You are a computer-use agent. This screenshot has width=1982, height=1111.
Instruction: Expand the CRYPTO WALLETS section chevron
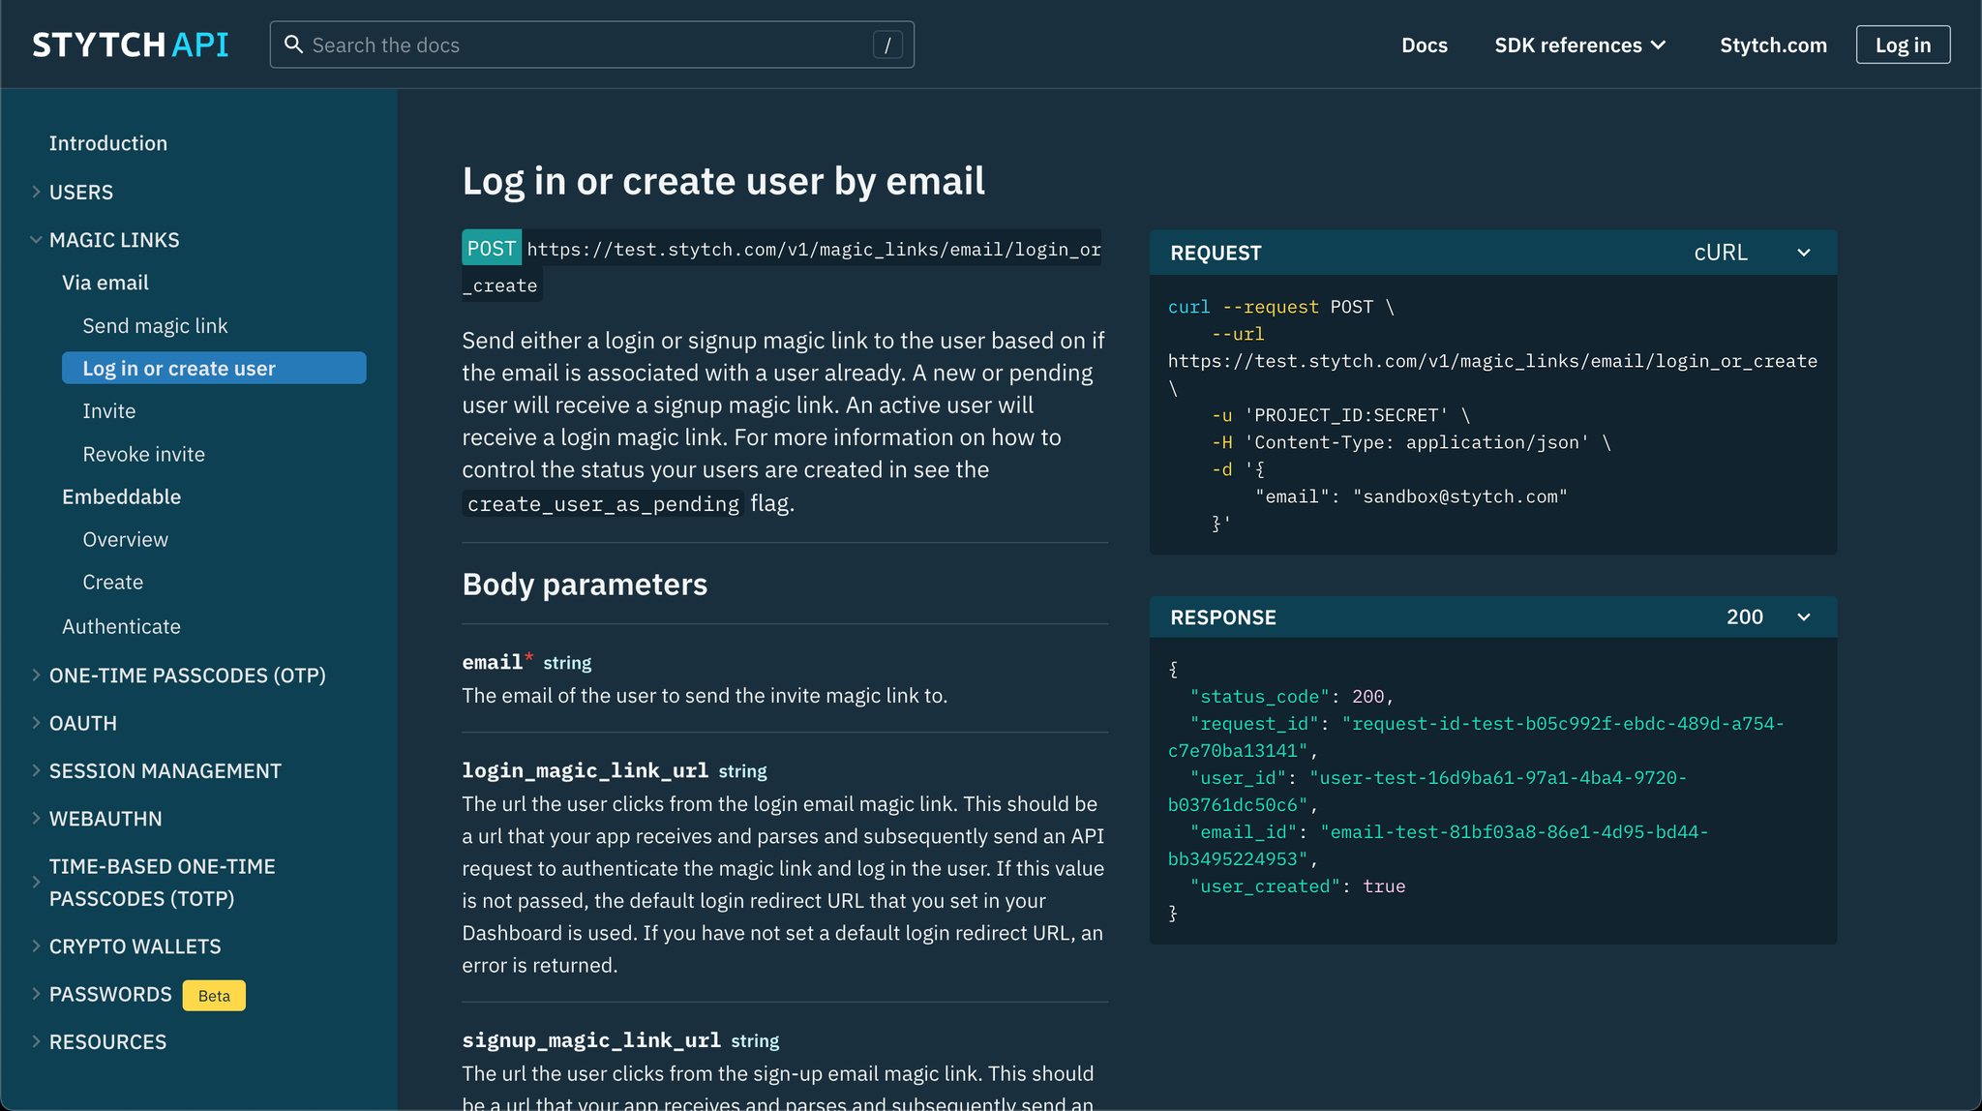[36, 946]
